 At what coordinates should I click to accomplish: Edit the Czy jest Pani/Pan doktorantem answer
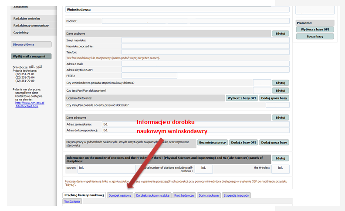coord(281,90)
